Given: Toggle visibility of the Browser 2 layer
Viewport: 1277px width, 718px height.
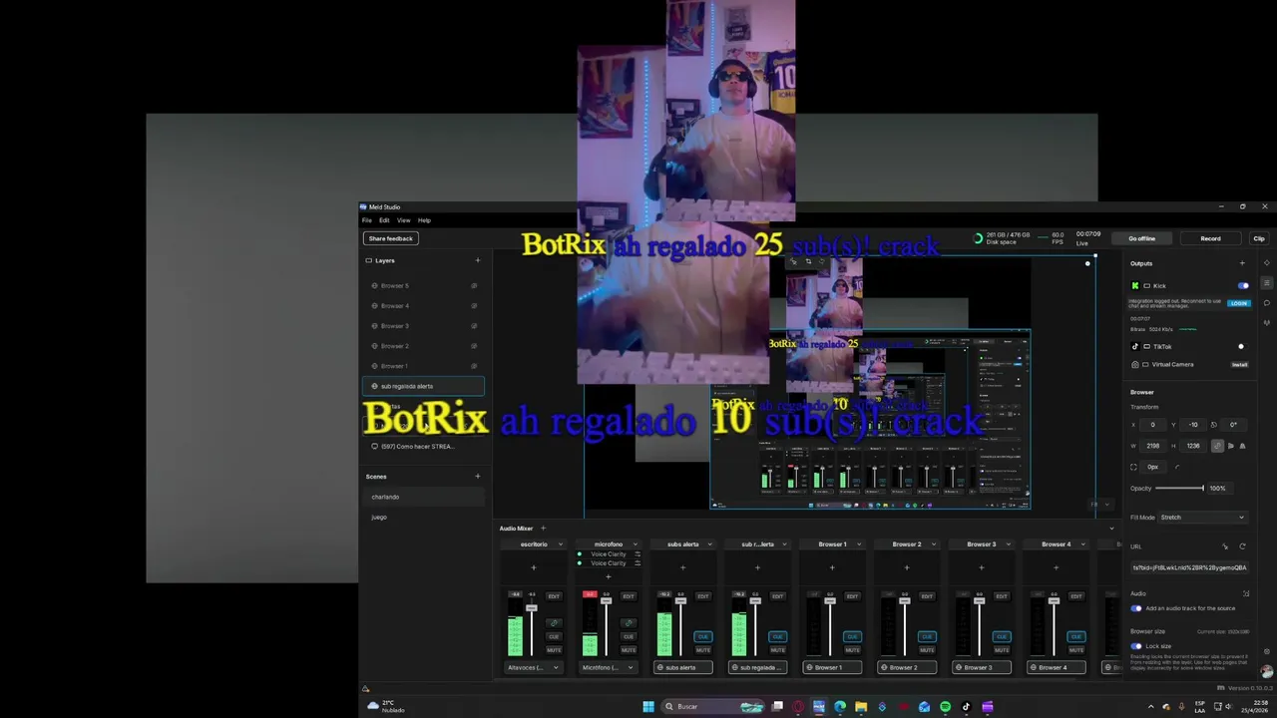Looking at the screenshot, I should (474, 346).
